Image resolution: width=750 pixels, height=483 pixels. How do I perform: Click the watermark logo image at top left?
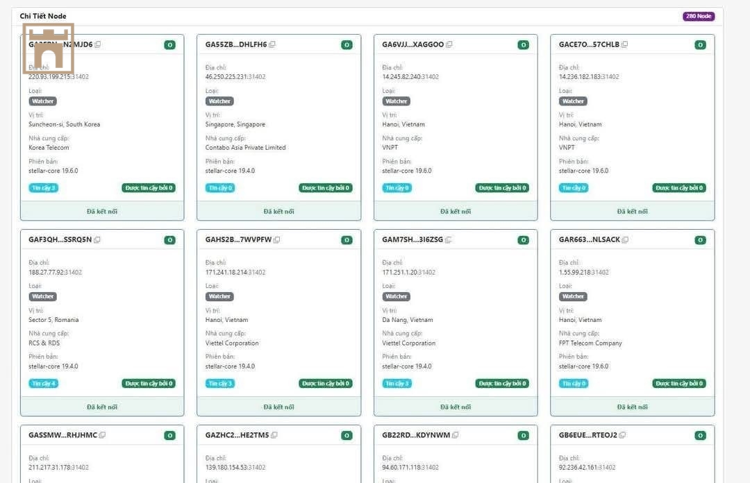48,49
